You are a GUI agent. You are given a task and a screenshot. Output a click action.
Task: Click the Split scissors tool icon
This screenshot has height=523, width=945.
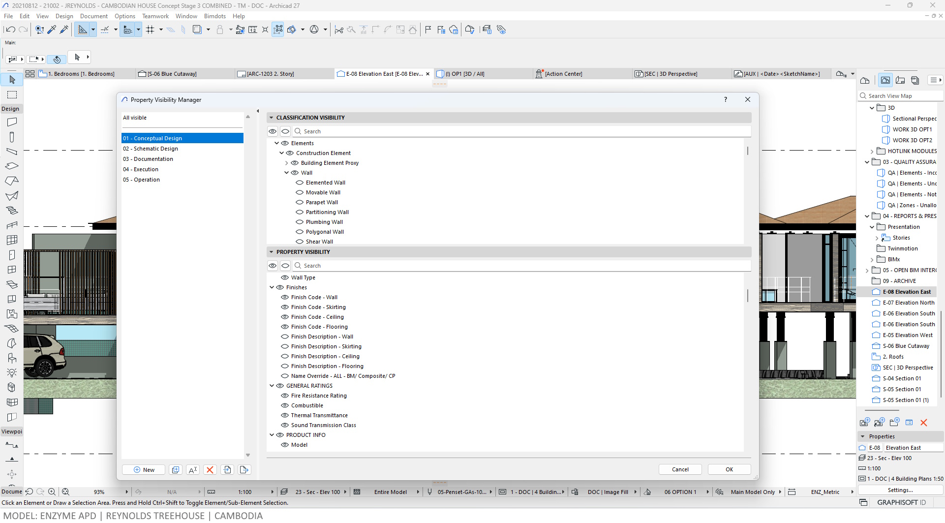tap(339, 30)
